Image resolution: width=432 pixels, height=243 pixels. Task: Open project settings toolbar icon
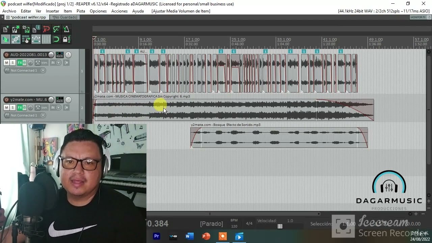point(36,29)
